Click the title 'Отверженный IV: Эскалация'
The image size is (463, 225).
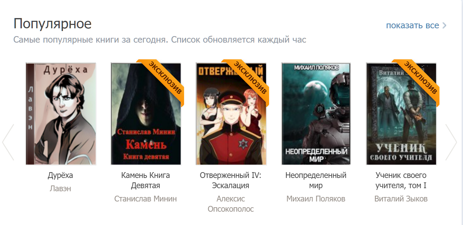click(x=230, y=181)
